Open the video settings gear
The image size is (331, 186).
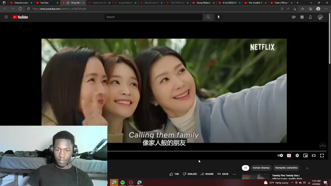coord(297,156)
